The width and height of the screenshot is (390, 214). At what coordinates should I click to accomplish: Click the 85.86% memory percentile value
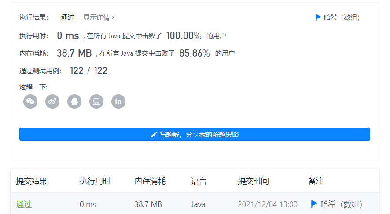(194, 53)
